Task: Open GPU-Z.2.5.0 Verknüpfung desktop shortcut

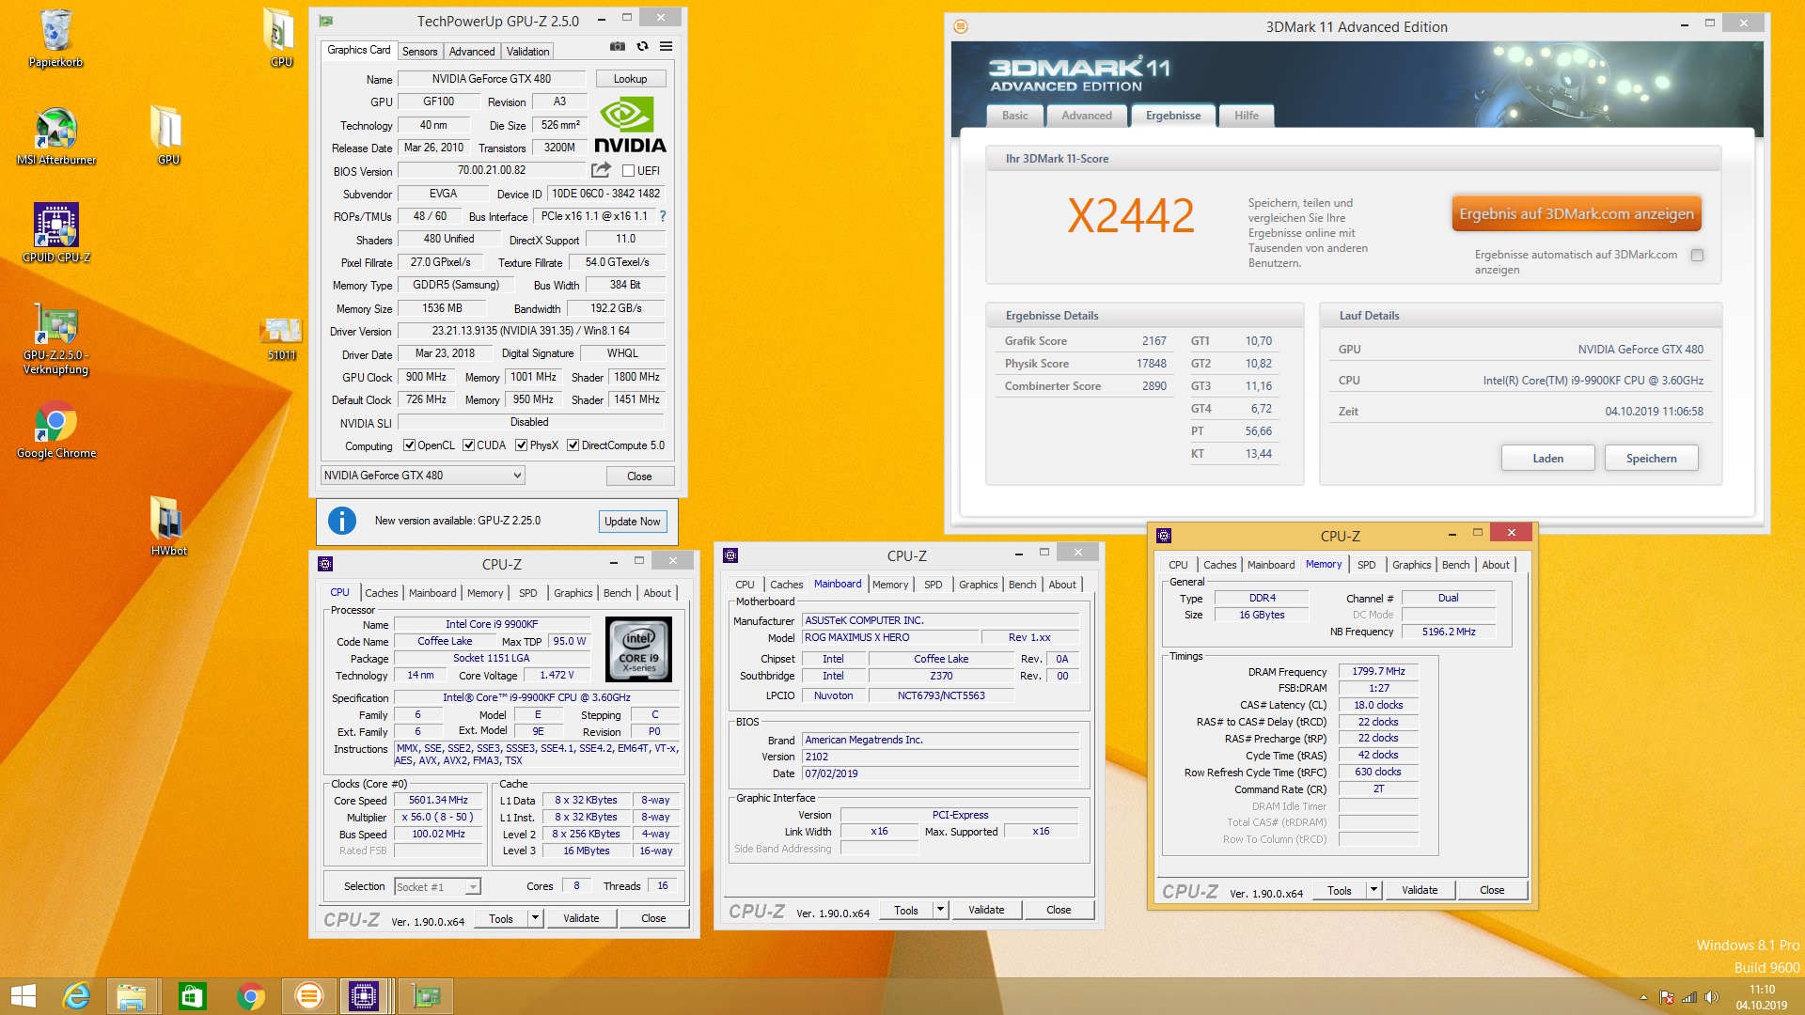Action: click(56, 338)
